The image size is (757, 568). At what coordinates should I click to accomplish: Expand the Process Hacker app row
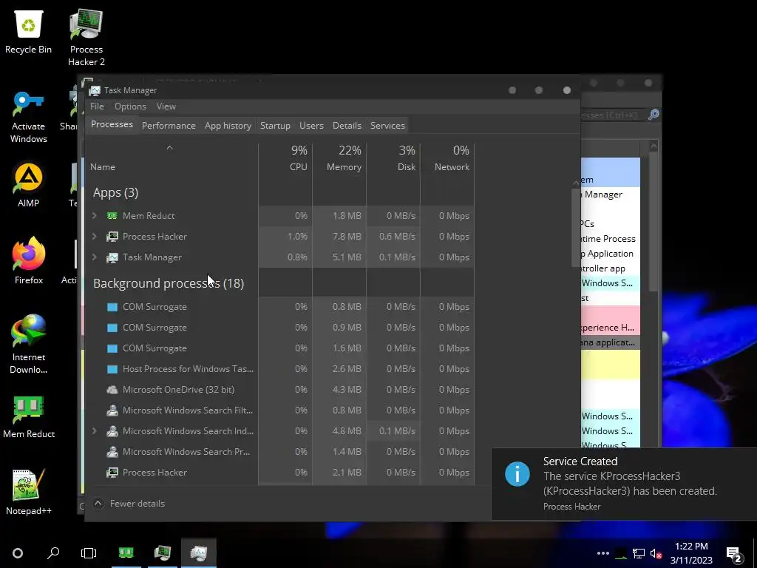click(95, 237)
